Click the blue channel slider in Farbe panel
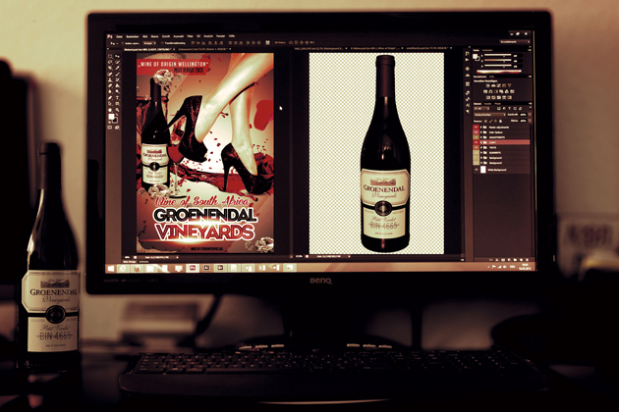 tap(498, 65)
